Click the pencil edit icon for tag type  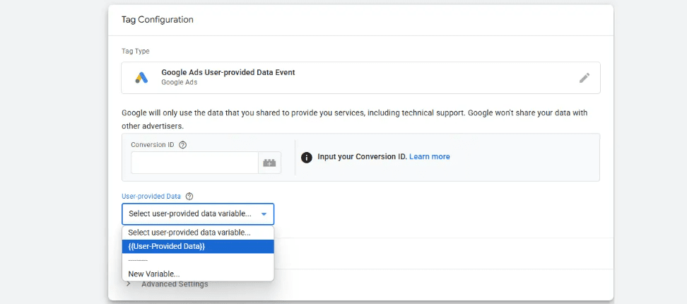click(x=584, y=78)
